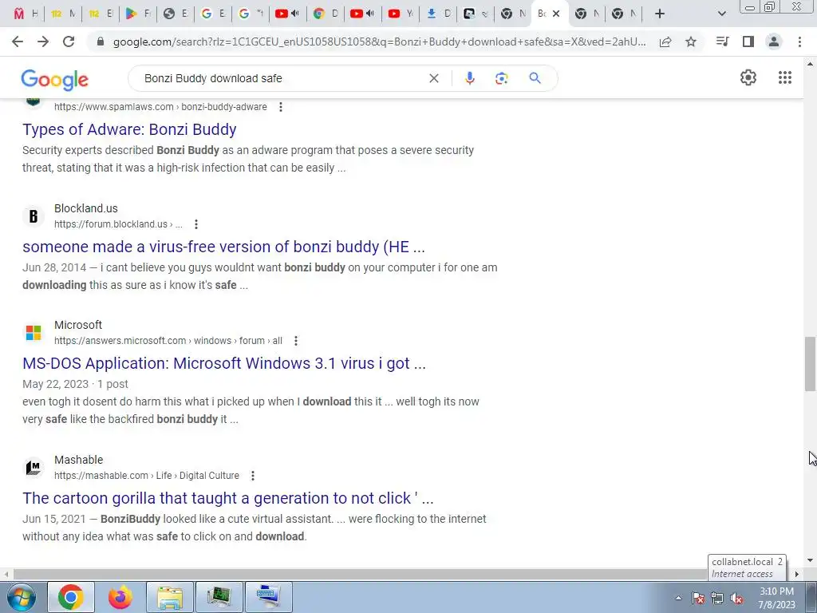Open more options for Mashable result

pyautogui.click(x=253, y=476)
